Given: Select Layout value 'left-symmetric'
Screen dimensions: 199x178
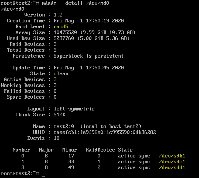Looking at the screenshot, I should pos(74,109).
